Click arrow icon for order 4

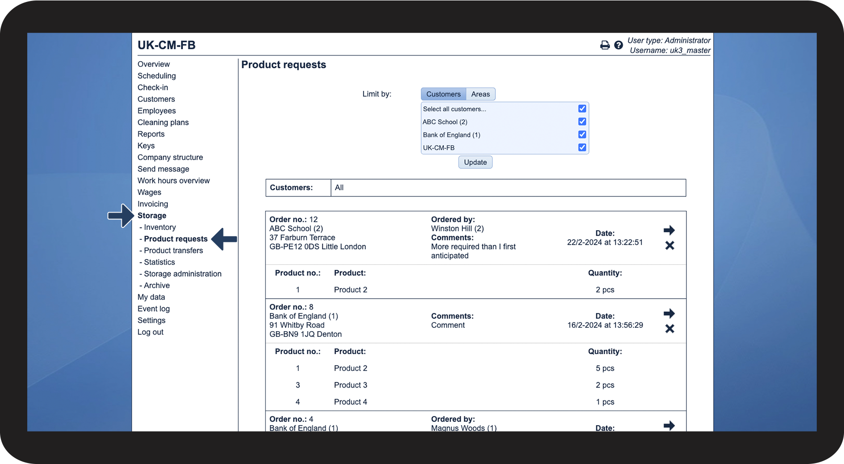[669, 425]
